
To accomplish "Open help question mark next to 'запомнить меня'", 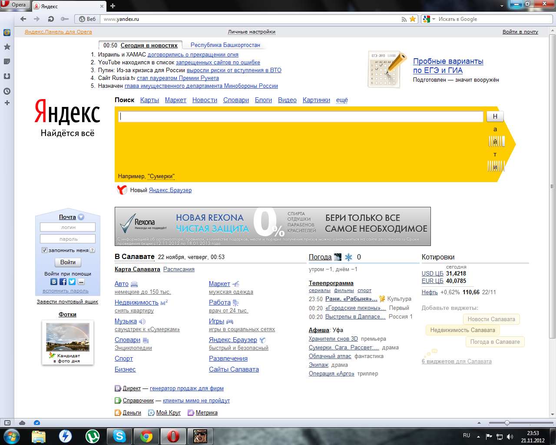I will (x=92, y=250).
